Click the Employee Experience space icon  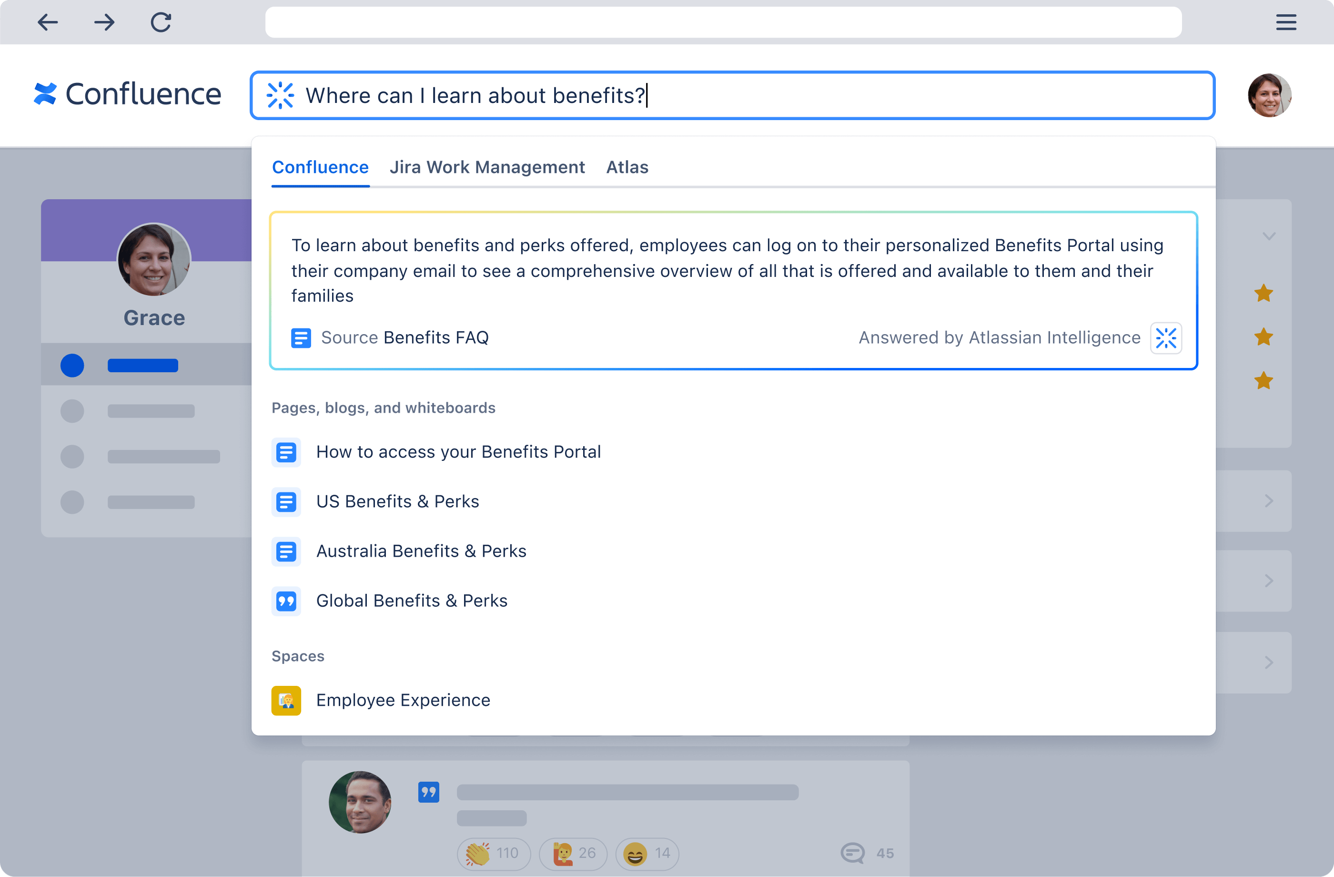coord(286,700)
